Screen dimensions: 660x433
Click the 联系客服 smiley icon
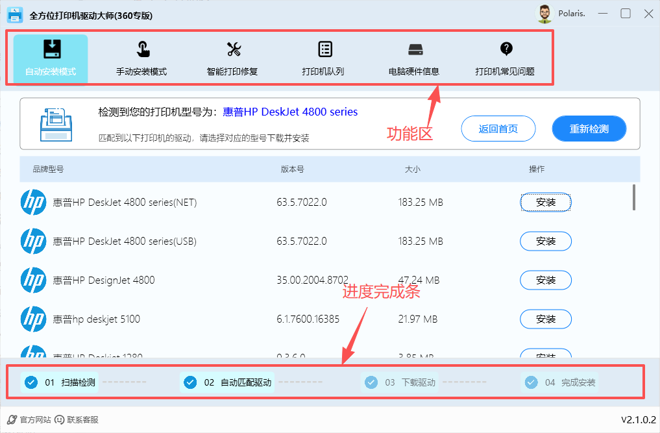pyautogui.click(x=60, y=420)
